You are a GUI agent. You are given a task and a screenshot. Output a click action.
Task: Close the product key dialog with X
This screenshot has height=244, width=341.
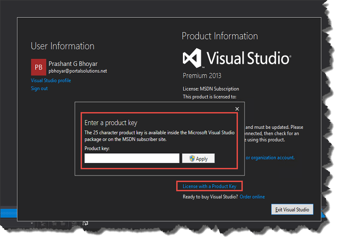[x=237, y=109]
